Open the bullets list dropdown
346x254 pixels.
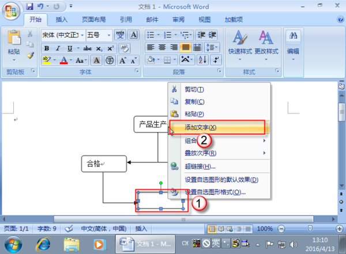[x=158, y=35]
